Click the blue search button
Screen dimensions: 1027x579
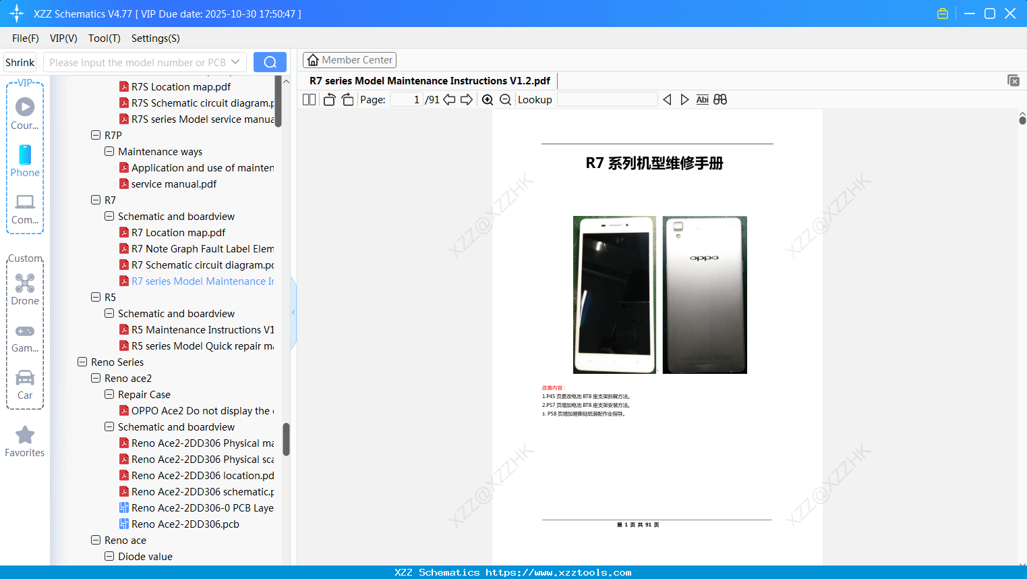pyautogui.click(x=270, y=62)
